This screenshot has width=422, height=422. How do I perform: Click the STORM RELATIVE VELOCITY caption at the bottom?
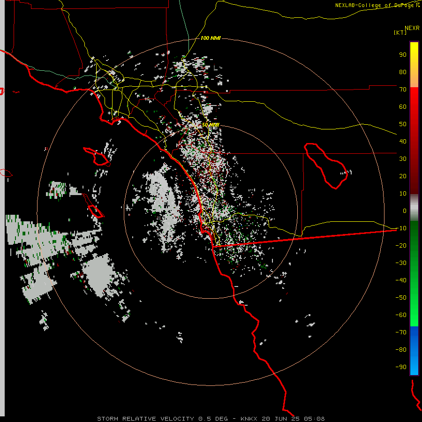click(211, 419)
